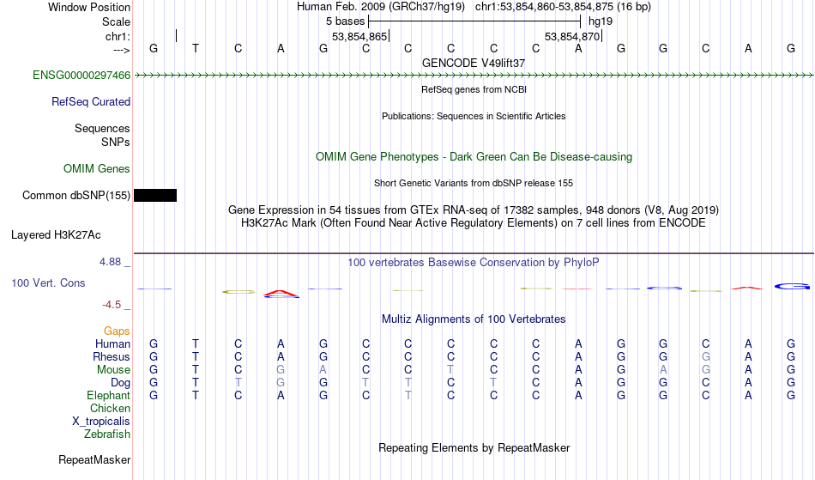
Task: Click the 53,854,870 ruler position
Action: click(x=573, y=36)
